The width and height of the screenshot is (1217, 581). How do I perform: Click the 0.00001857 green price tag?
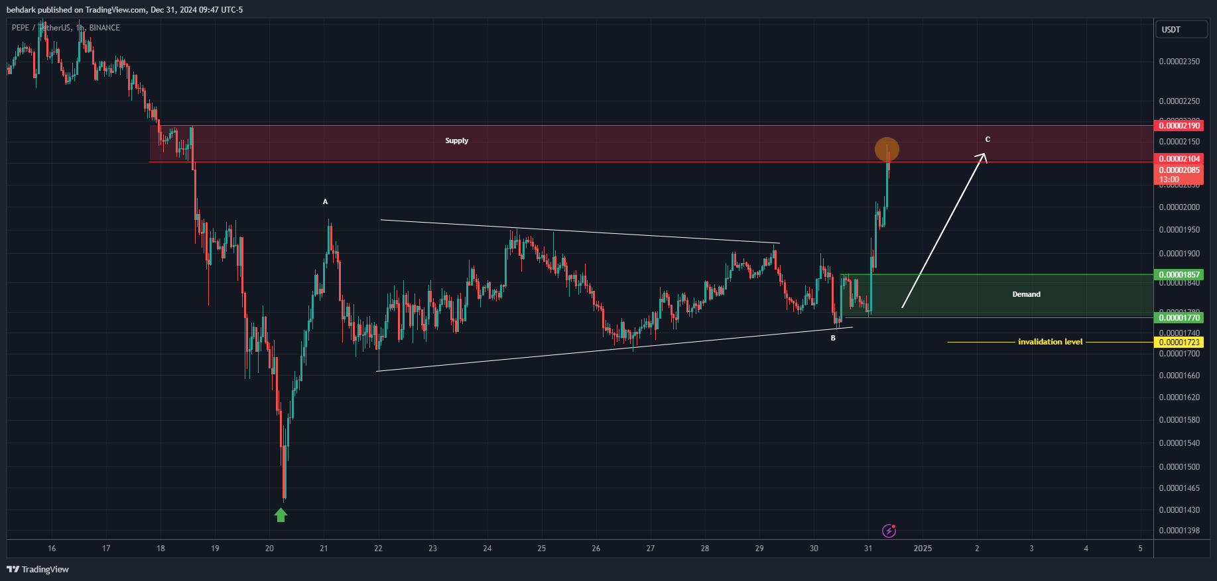click(x=1179, y=275)
